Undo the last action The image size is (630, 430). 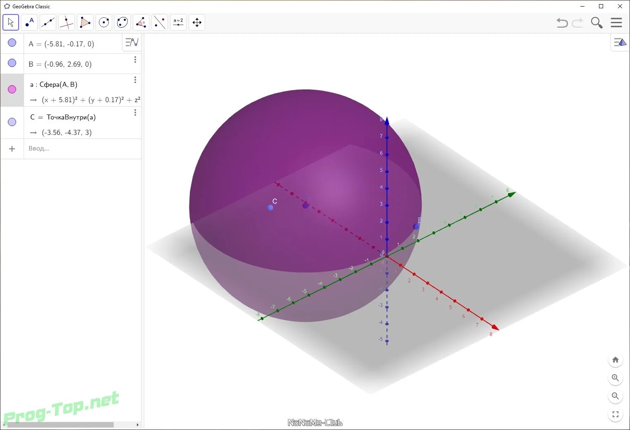click(562, 23)
